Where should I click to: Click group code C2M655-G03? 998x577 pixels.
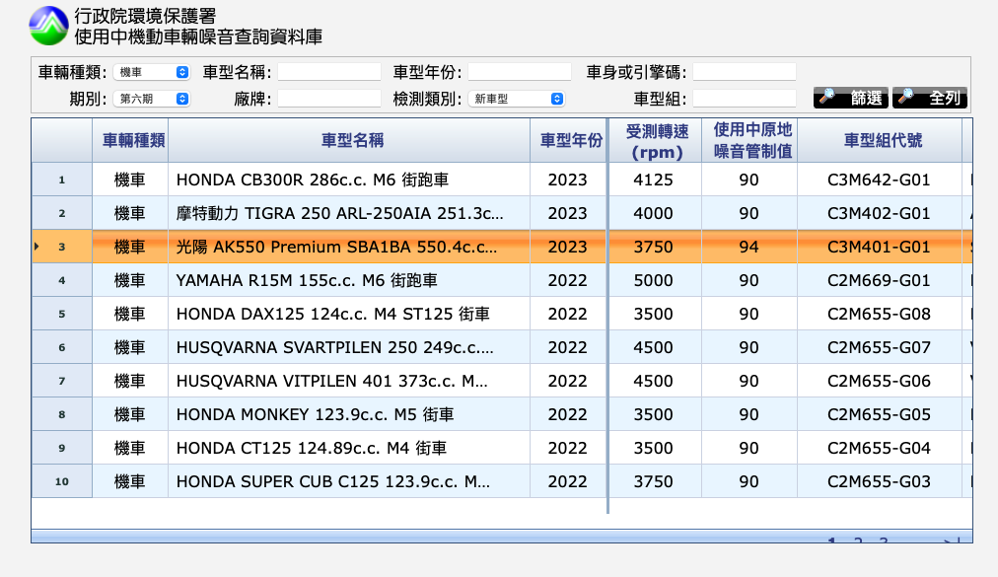pos(879,481)
